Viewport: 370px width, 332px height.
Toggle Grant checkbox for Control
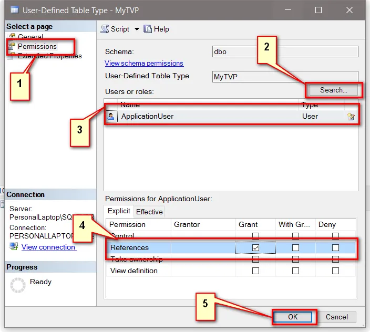point(255,236)
